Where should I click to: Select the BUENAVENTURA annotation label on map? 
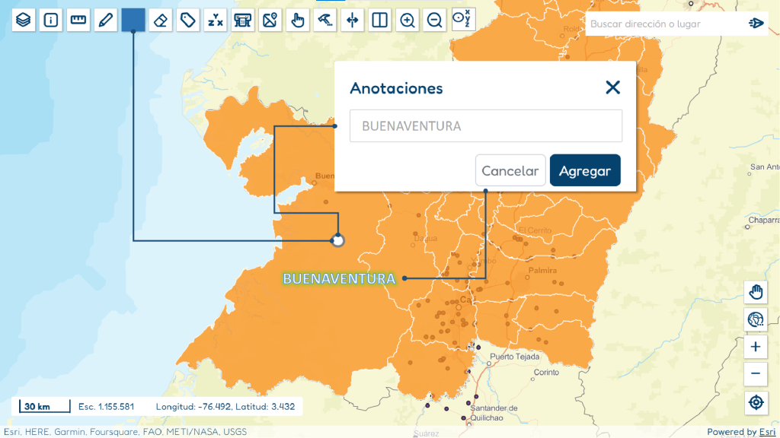point(339,278)
